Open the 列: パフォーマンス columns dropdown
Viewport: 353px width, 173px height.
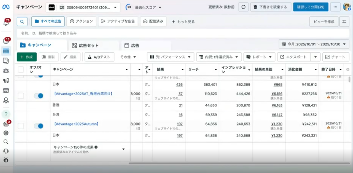(x=170, y=57)
